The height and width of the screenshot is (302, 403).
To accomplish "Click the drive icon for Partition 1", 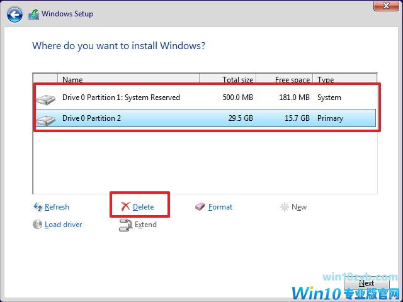I will point(46,99).
